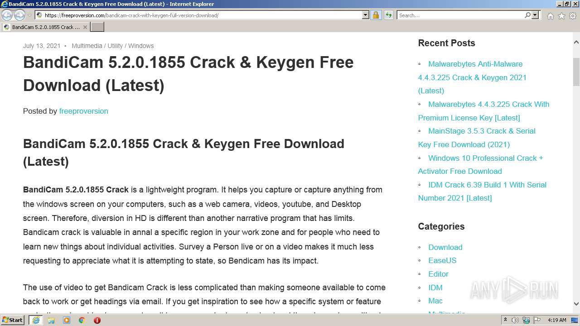
Task: Open the red antivirus taskbar icon
Action: (97, 320)
